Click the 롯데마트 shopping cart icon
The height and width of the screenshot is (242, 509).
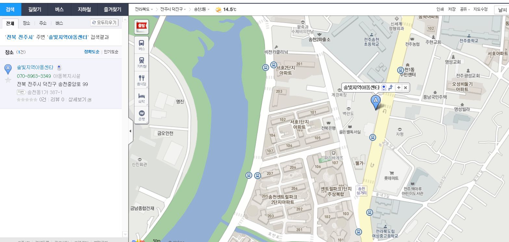(x=391, y=173)
